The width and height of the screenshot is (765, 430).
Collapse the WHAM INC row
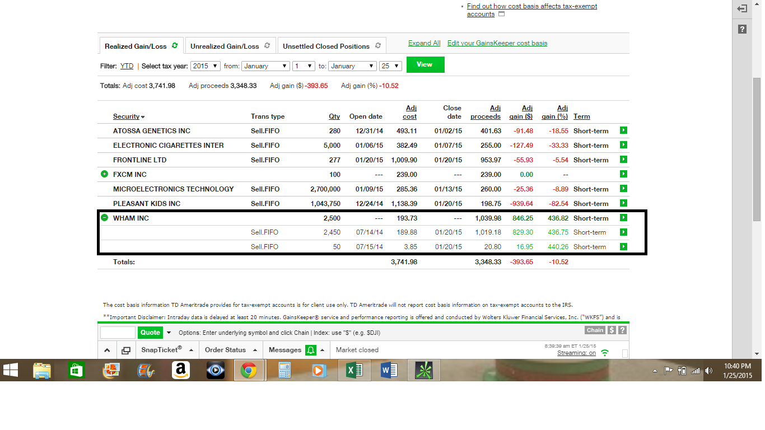click(104, 218)
